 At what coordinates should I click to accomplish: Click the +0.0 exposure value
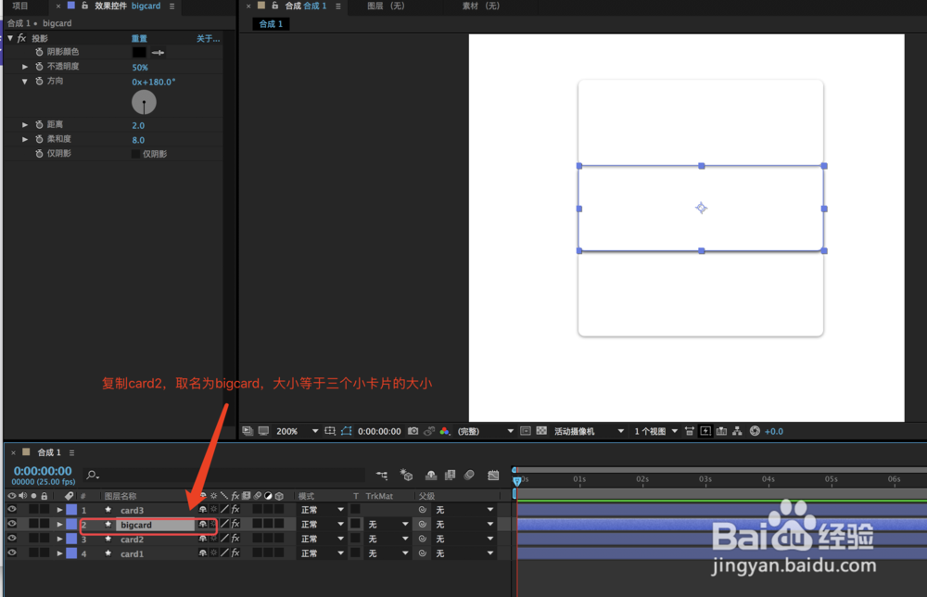tap(774, 431)
